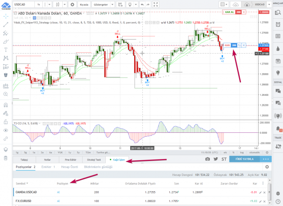Select the trend line drawing tool

pyautogui.click(x=6, y=24)
